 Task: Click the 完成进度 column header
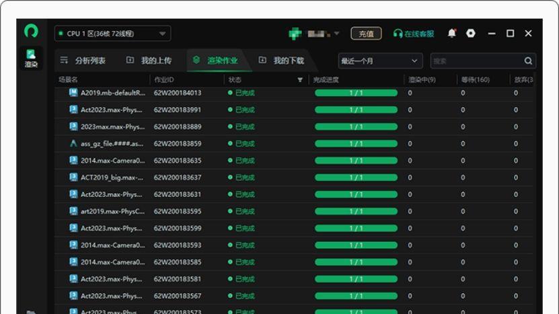point(326,80)
